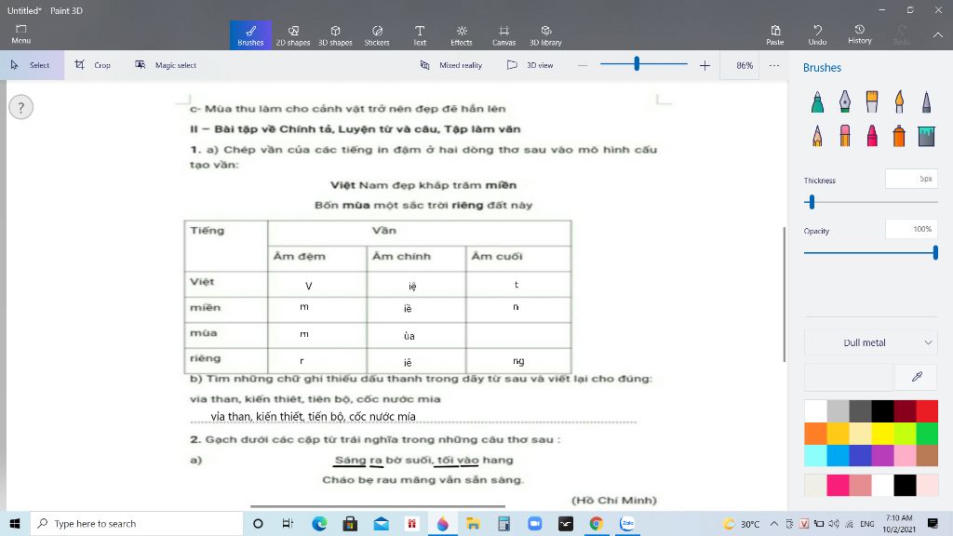Open the Text tab
Screen dimensions: 953x536
pos(420,35)
